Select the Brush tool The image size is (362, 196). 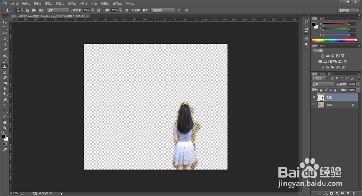[x=5, y=61]
